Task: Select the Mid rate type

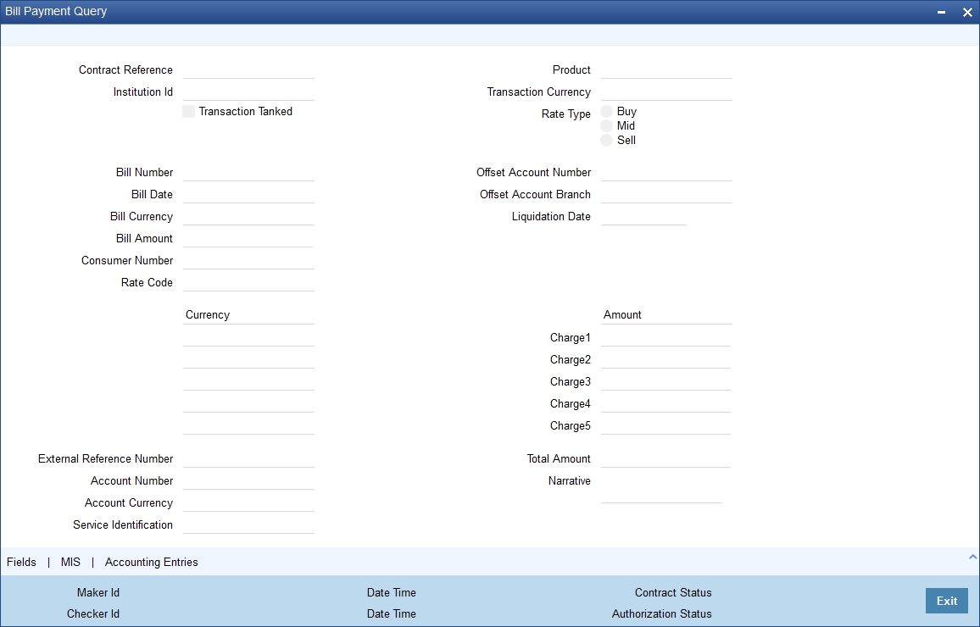Action: pyautogui.click(x=607, y=125)
